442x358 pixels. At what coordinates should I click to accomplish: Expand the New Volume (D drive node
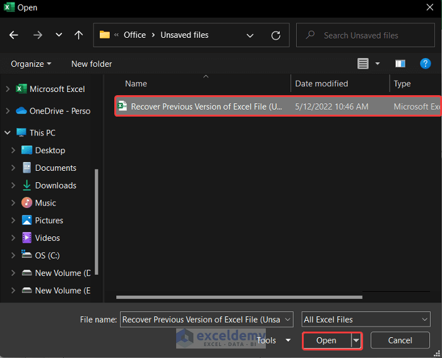pos(13,273)
